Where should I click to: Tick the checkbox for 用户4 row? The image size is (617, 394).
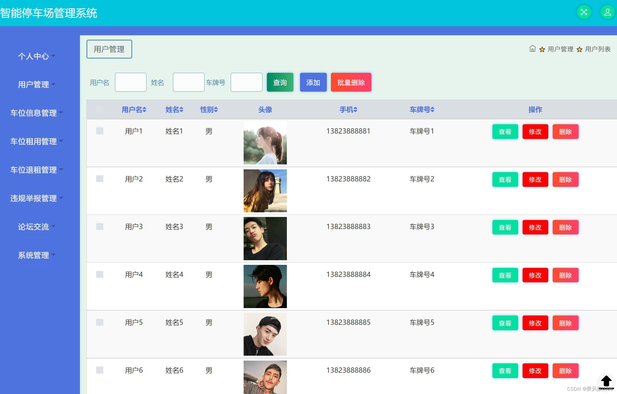coord(100,274)
